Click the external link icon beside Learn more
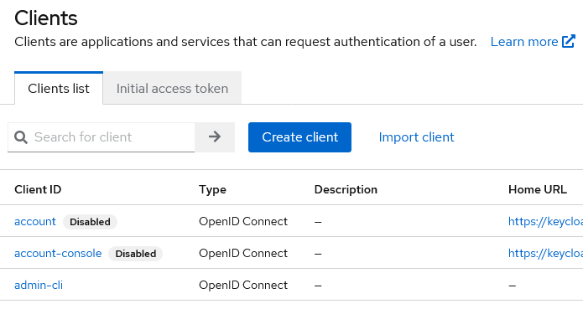 coord(569,42)
